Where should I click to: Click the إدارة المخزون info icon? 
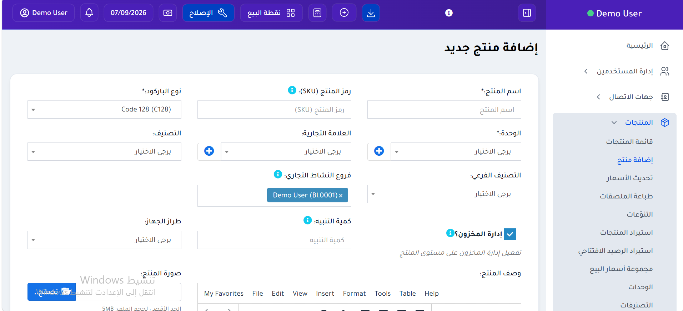click(x=450, y=233)
